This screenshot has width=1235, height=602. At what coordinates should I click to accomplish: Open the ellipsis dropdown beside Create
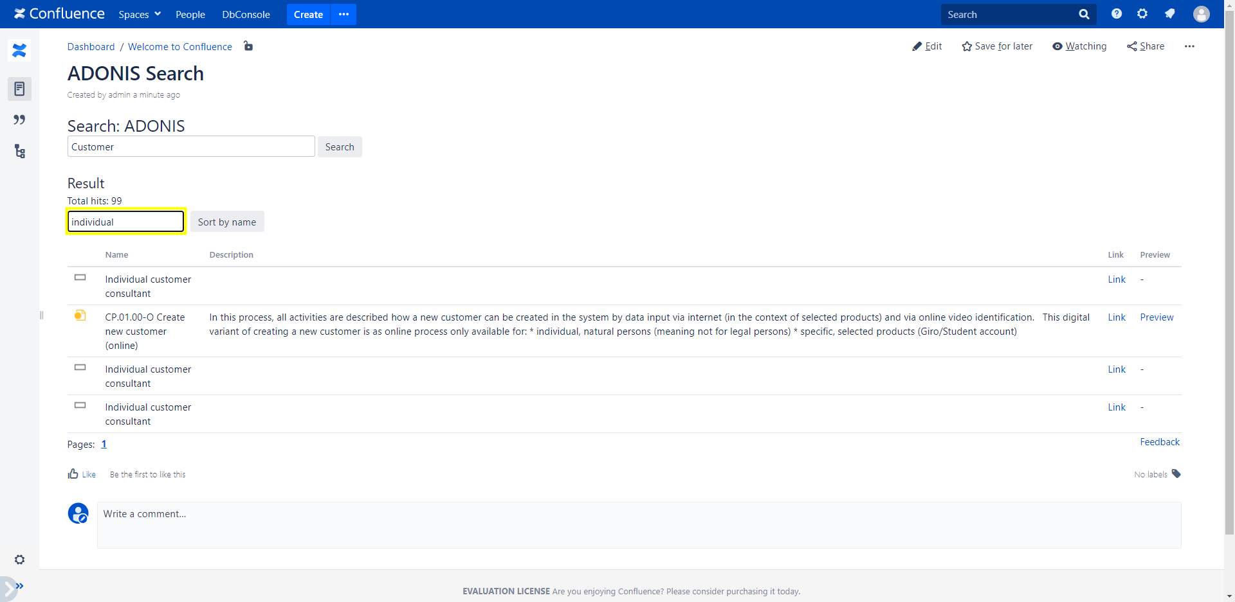tap(343, 14)
